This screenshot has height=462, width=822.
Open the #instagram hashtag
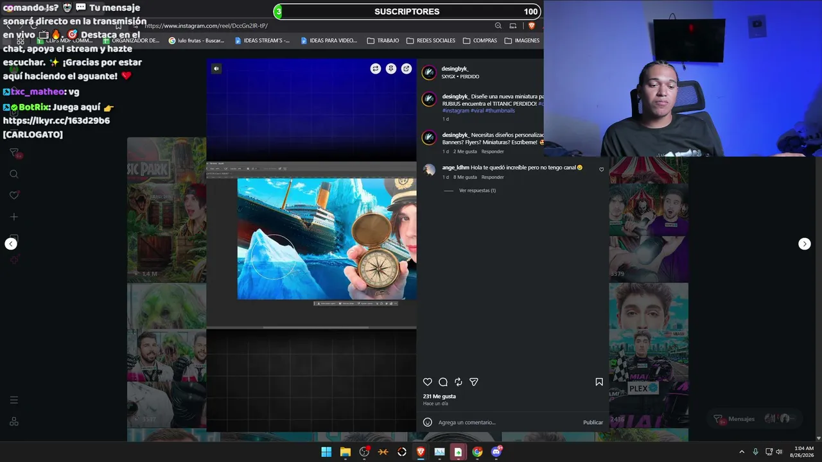455,110
